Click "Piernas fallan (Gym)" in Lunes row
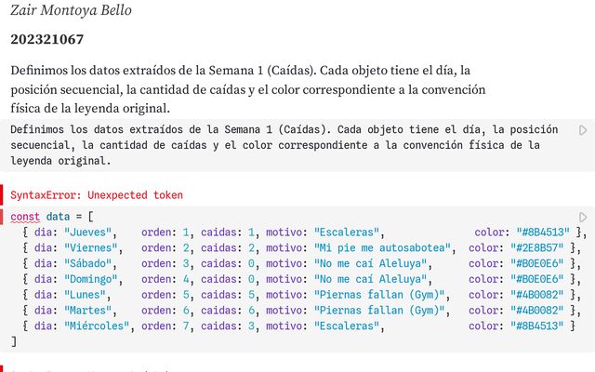Screen dimensions: 595x372 379,295
